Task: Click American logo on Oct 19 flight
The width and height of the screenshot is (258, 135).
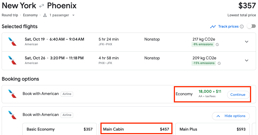Action: click(12, 42)
